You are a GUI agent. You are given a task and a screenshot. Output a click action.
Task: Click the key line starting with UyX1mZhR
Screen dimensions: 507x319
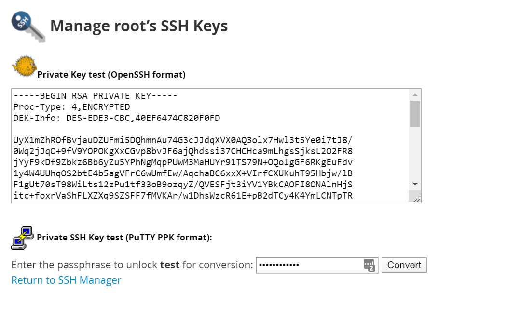[183, 140]
